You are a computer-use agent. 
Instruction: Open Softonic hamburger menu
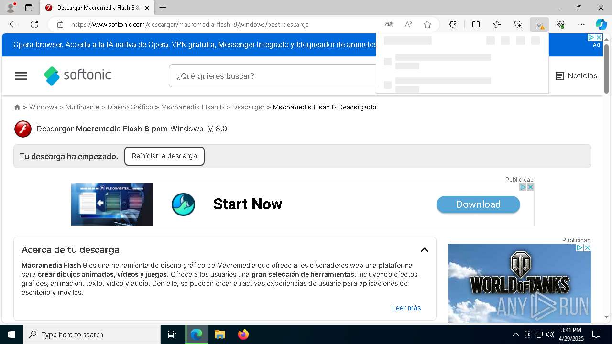point(21,76)
